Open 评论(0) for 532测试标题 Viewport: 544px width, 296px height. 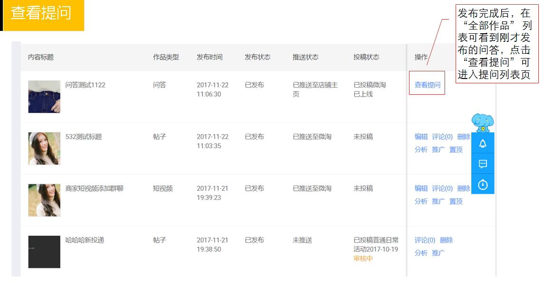point(442,137)
